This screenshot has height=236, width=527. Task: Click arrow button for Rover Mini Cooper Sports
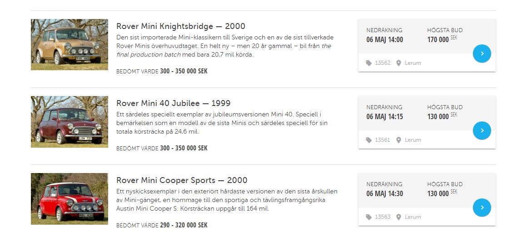click(x=482, y=207)
